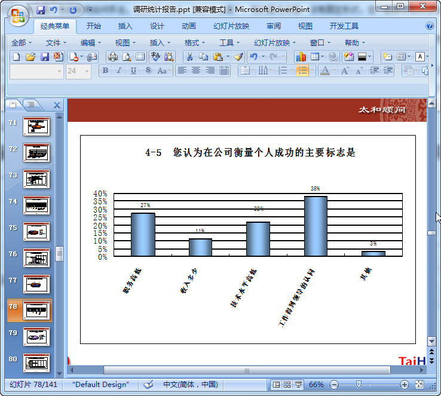Expand the 文件 dropdown menu

[56, 43]
